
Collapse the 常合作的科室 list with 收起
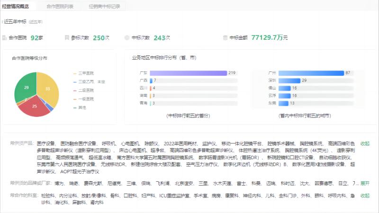click(x=365, y=195)
